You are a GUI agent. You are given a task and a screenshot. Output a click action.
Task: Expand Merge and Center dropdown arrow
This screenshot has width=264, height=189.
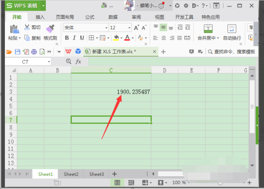(218, 38)
